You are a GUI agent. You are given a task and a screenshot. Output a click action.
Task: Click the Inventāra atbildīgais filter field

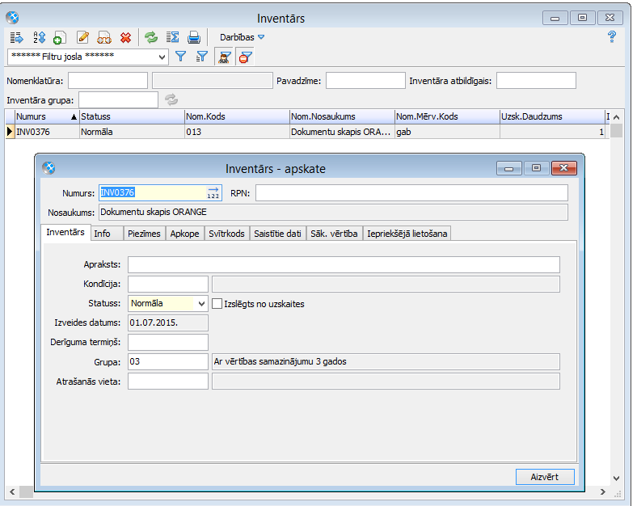coord(536,80)
